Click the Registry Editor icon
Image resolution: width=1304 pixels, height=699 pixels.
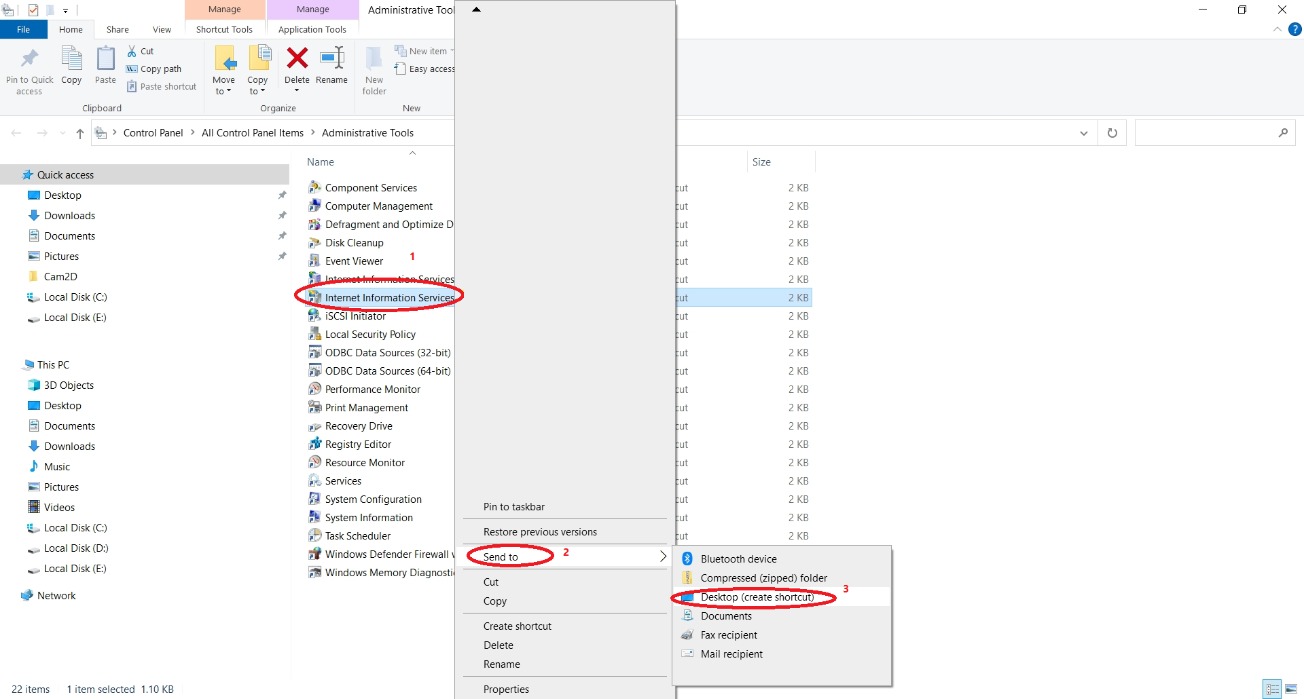pyautogui.click(x=314, y=444)
